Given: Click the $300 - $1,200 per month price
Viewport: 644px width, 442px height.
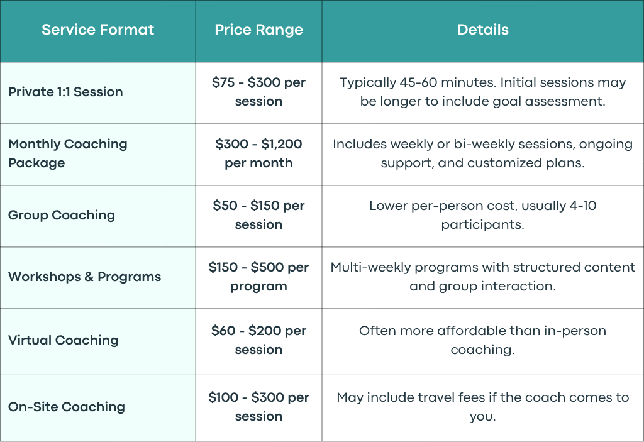Looking at the screenshot, I should pos(258,153).
